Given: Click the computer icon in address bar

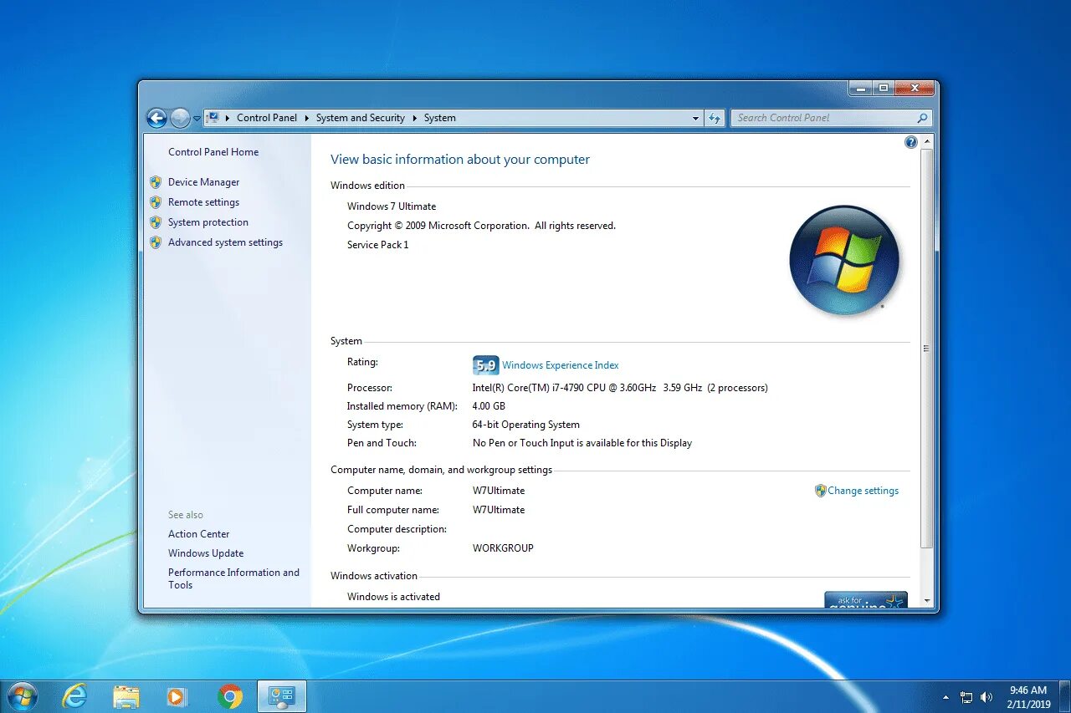Looking at the screenshot, I should [213, 118].
